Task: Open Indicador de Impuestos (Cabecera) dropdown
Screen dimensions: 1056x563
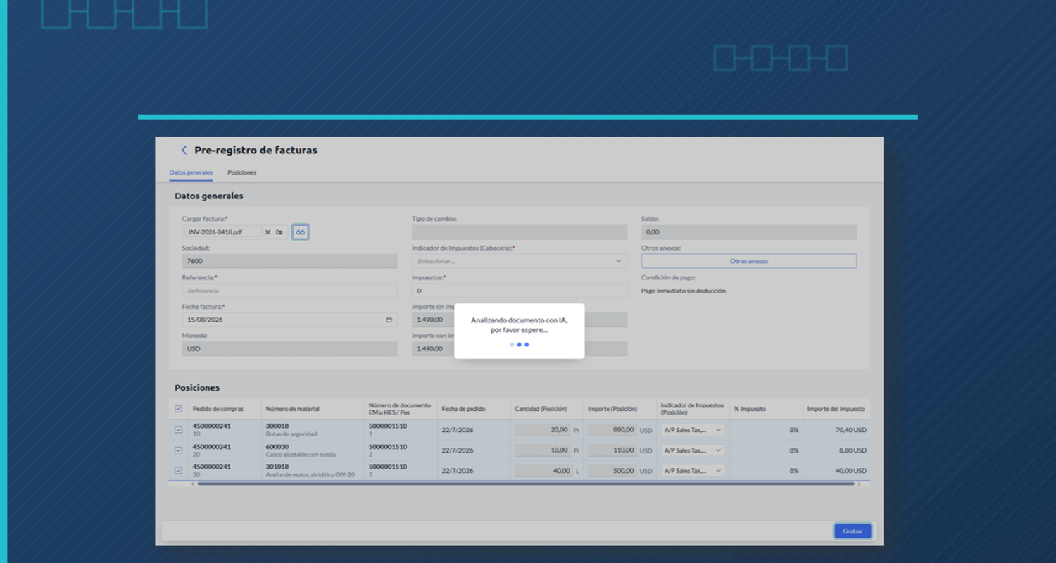Action: [520, 261]
